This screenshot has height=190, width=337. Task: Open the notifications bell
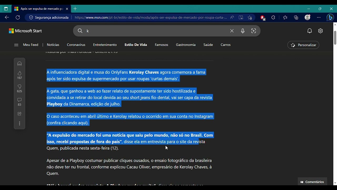310,31
